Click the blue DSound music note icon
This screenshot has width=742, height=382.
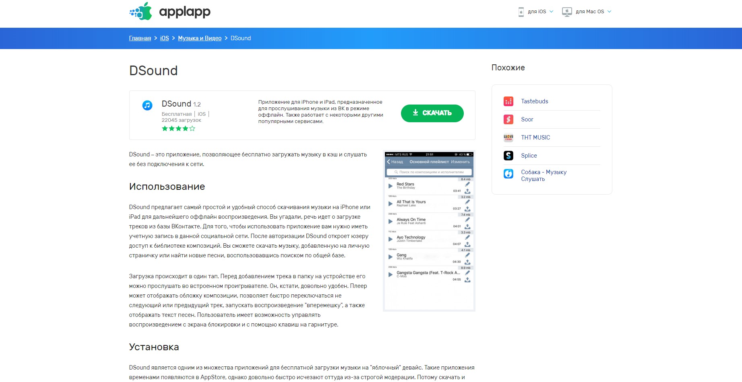coord(147,105)
